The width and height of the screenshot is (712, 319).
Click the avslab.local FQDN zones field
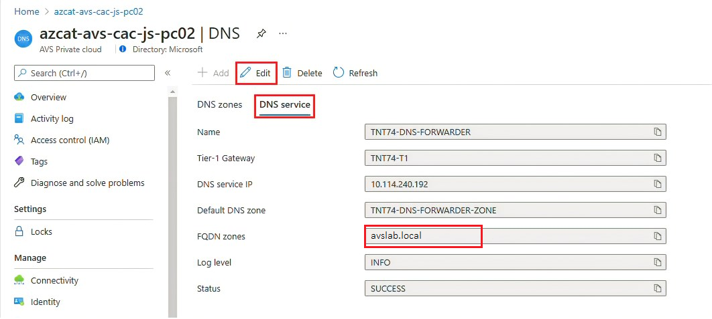point(516,236)
